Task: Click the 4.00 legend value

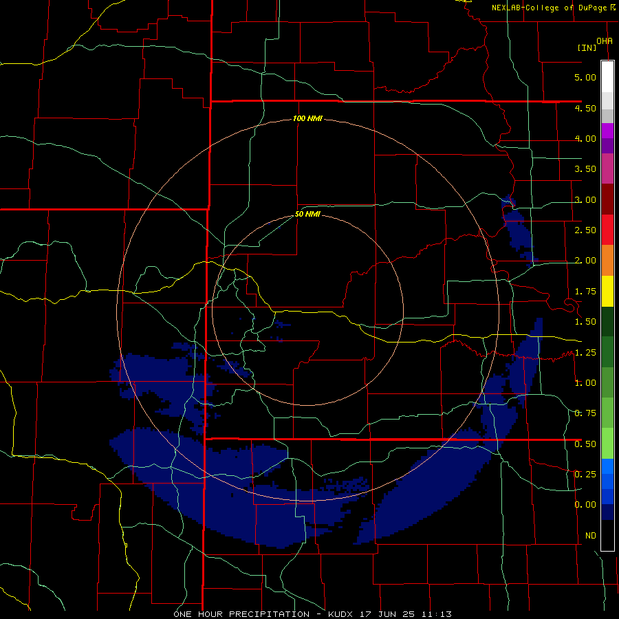Action: pyautogui.click(x=585, y=138)
